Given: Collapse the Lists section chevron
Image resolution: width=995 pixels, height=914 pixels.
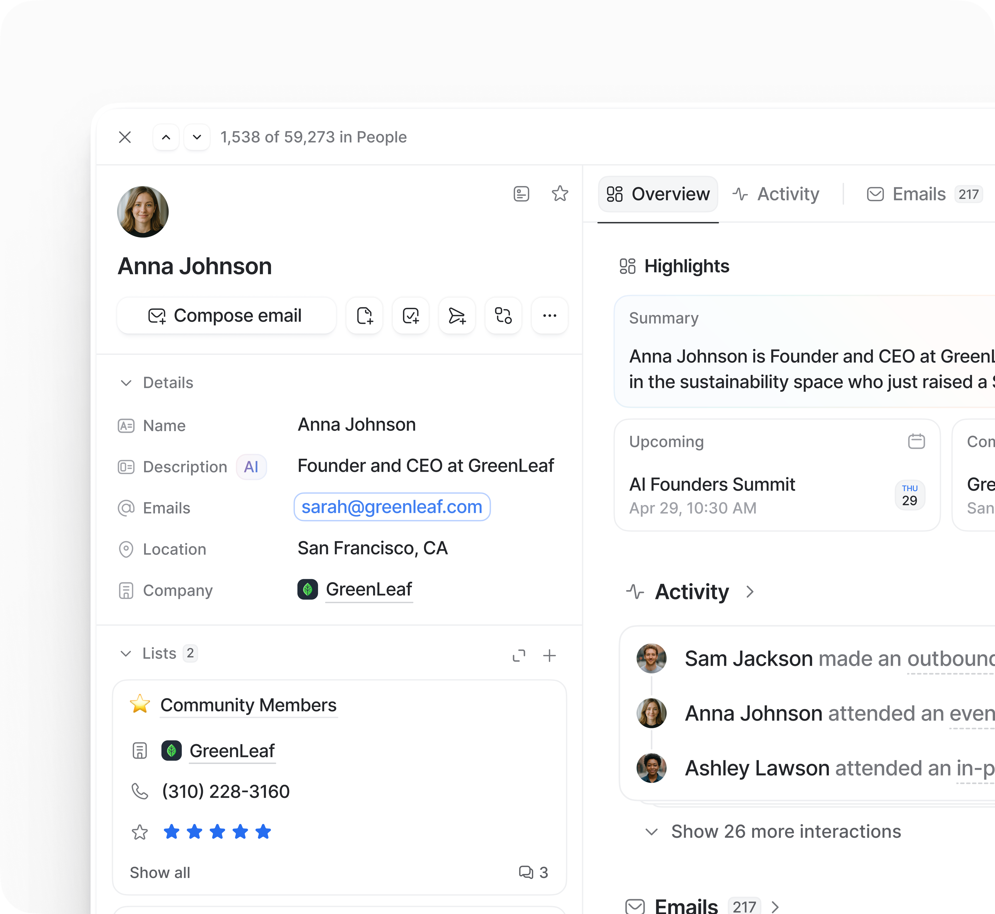Looking at the screenshot, I should pos(126,653).
